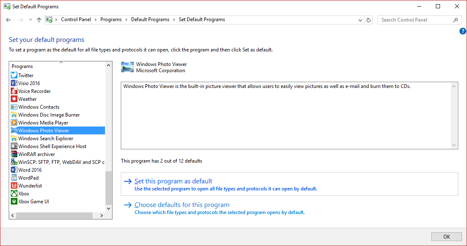Click Programs list scroll left arrow
This screenshot has height=246, width=467.
[13, 215]
